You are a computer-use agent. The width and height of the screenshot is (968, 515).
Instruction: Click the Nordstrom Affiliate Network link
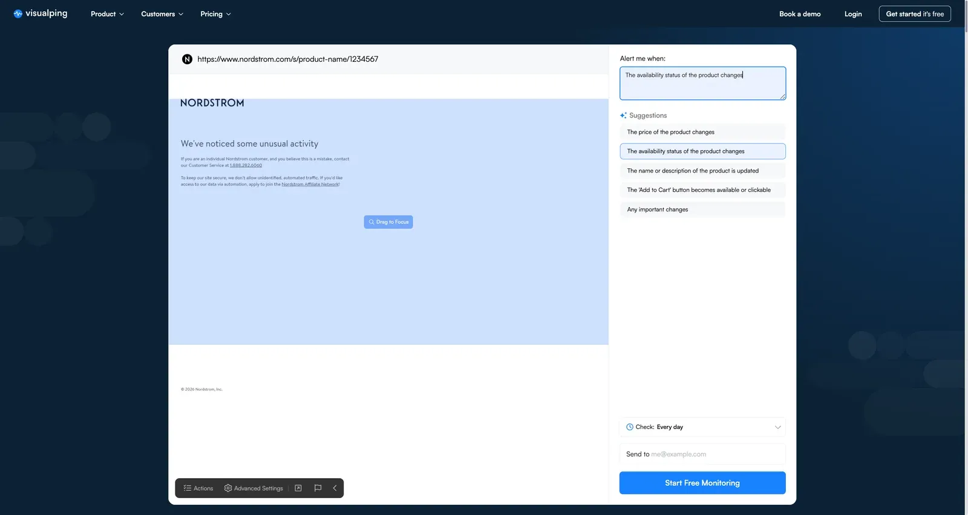310,185
